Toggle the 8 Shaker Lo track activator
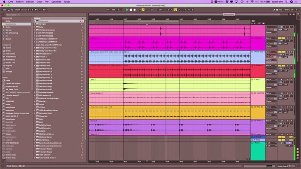The height and width of the screenshot is (169, 301). coord(281,66)
